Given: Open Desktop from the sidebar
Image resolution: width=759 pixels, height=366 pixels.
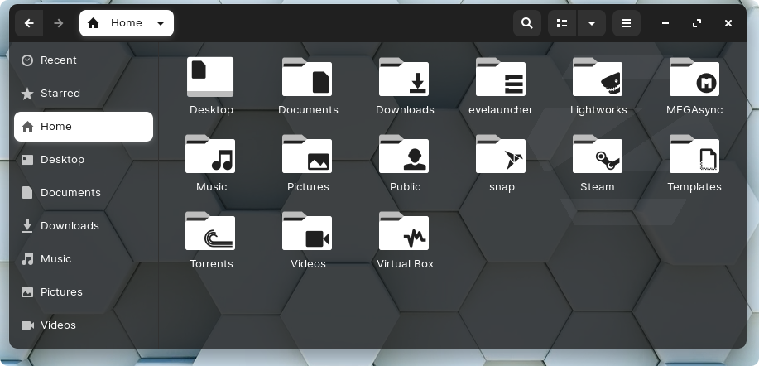Looking at the screenshot, I should tap(84, 160).
